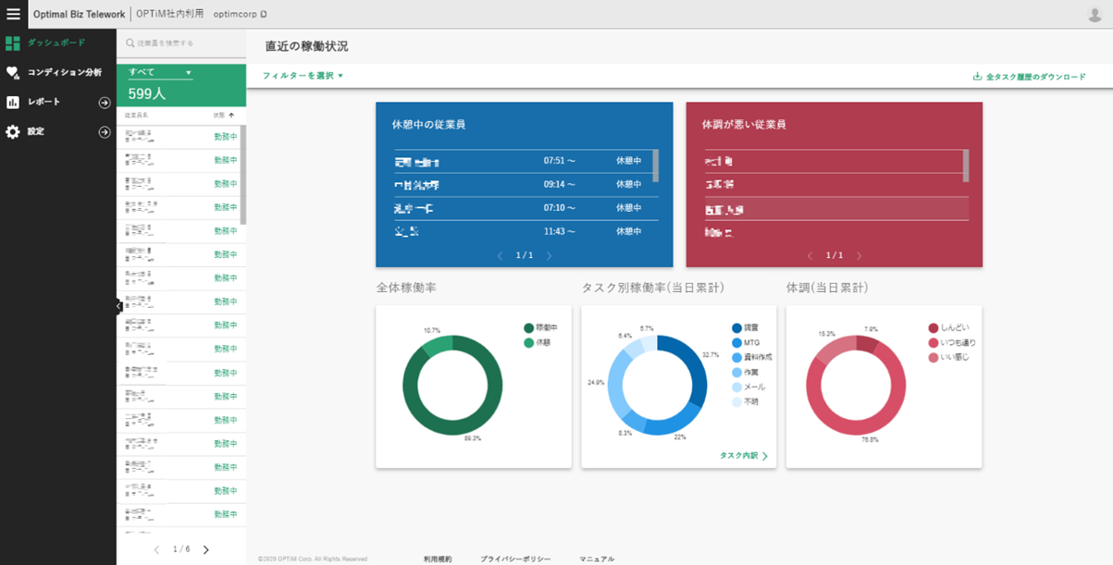Expand the レポート submenu arrow
1113x565 pixels.
point(105,103)
